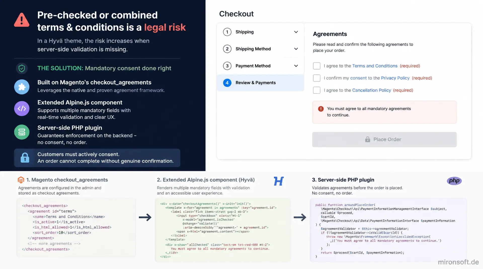Click the purple code brackets icon
Viewport: 483px width, 269px height.
(22, 108)
